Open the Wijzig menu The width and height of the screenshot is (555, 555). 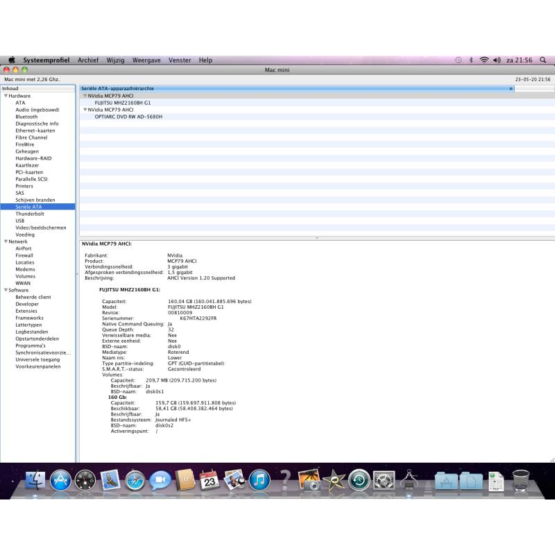pyautogui.click(x=115, y=60)
